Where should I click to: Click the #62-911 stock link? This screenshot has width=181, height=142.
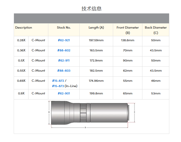[64, 60]
